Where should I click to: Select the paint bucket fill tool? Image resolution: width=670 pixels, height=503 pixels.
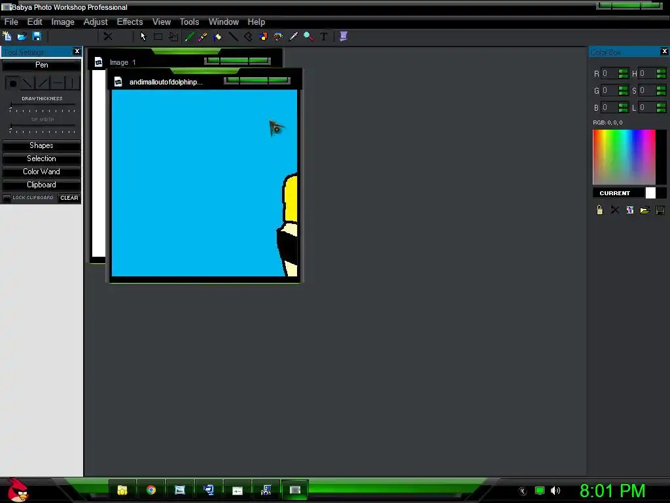(217, 37)
